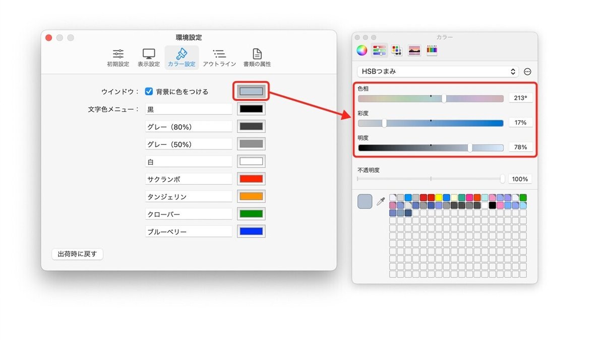Image resolution: width=605 pixels, height=340 pixels.
Task: Click the green クローバー color well
Action: coord(251,214)
